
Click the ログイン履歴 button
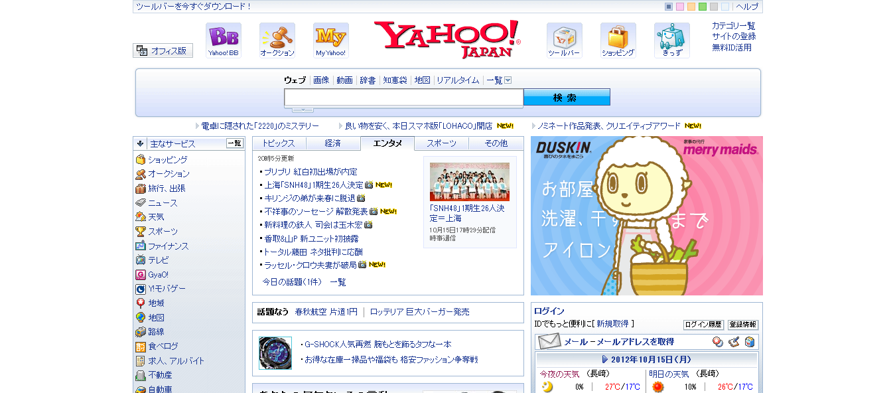point(703,325)
